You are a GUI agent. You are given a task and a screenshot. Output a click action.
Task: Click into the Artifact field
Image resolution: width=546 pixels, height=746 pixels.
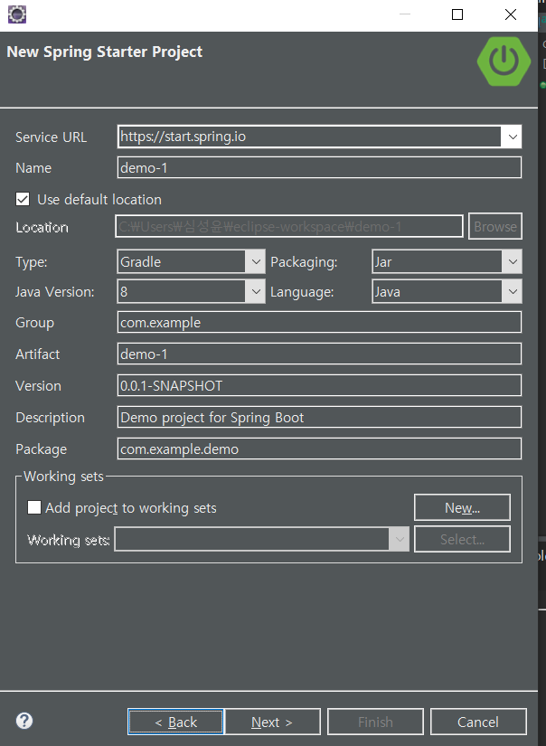point(319,354)
